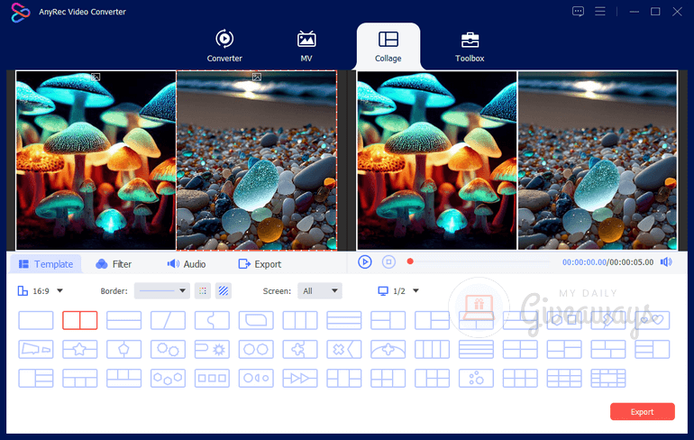
Task: Play the collage preview
Action: pos(365,261)
